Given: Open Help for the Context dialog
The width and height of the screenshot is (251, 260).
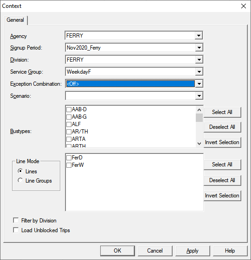Looking at the screenshot, I should point(230,251).
